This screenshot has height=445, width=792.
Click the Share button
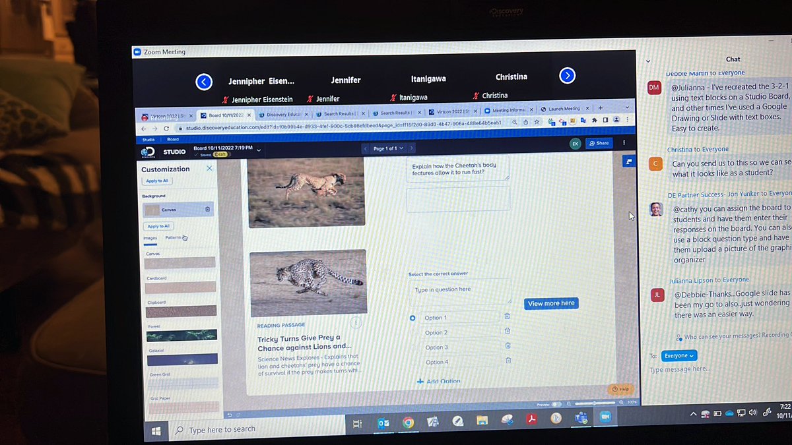click(x=599, y=143)
